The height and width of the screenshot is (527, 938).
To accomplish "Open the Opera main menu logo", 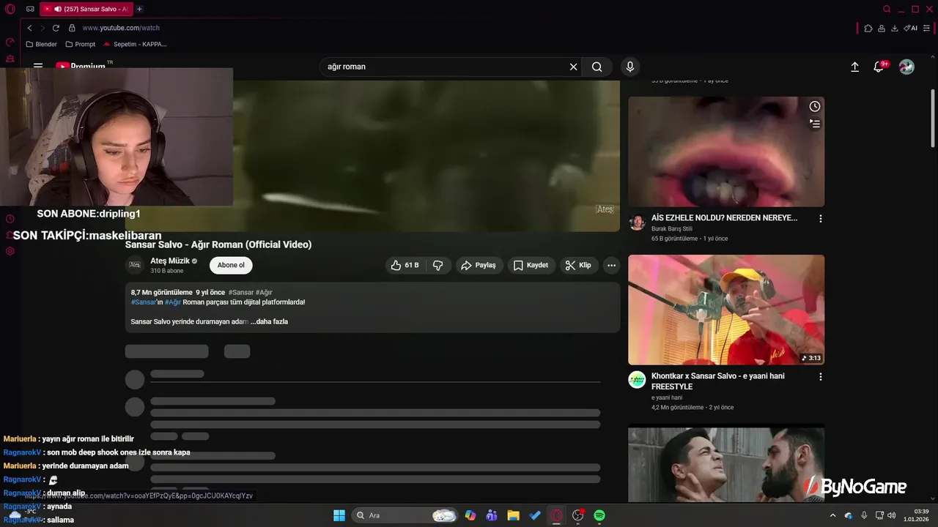I will pyautogui.click(x=10, y=10).
